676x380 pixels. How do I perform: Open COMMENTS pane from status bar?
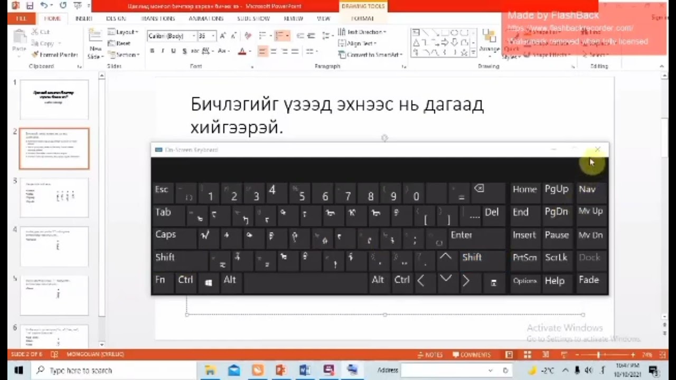click(472, 355)
